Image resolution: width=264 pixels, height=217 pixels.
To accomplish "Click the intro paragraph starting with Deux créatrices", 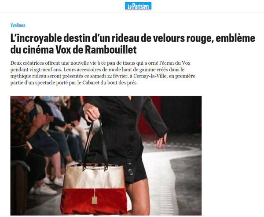I will point(103,73).
